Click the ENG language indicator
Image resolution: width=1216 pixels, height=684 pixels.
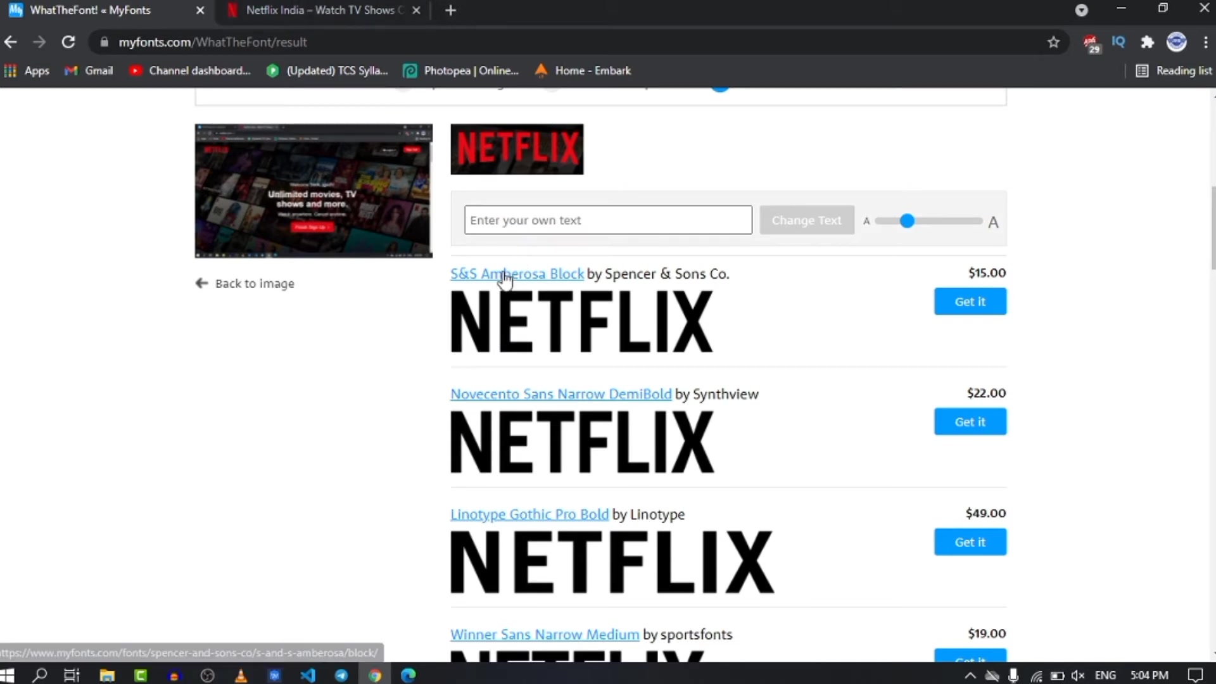[x=1105, y=675]
